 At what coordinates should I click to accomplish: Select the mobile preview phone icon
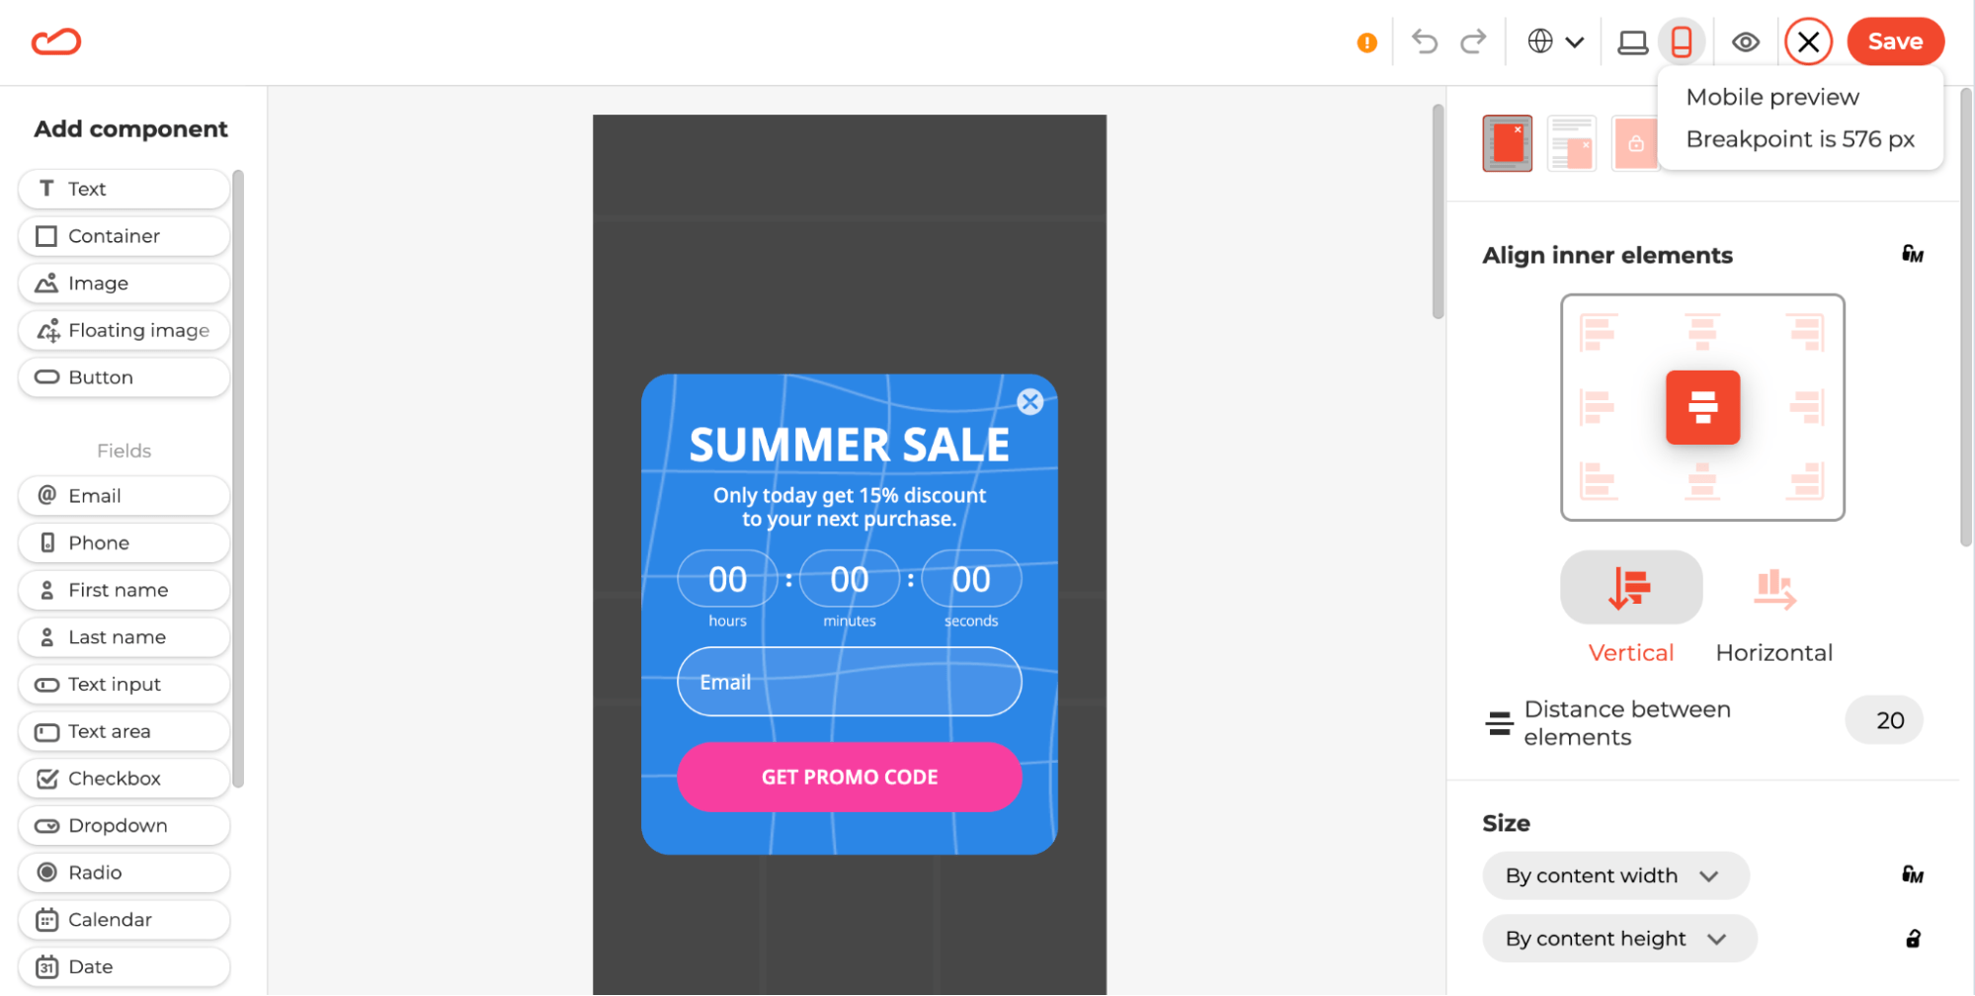coord(1681,41)
